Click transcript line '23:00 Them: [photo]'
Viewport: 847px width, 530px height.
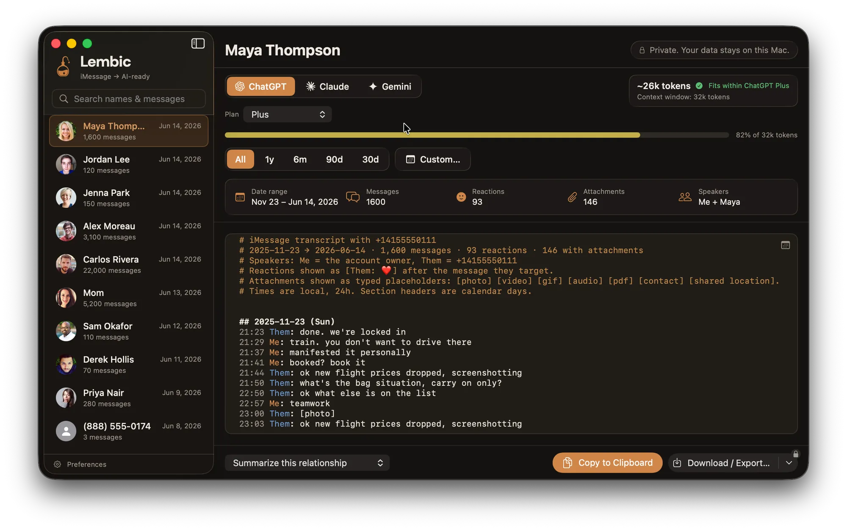point(287,413)
